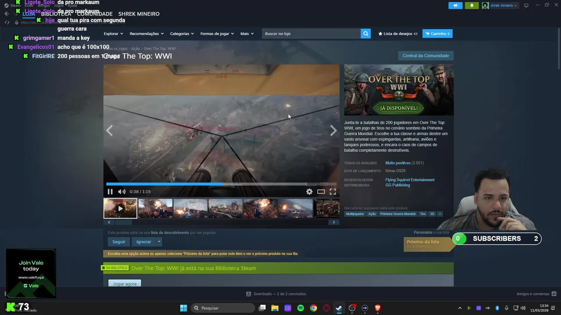This screenshot has height=315, width=561.
Task: Open Amigos e conversas friends chat
Action: point(536,294)
